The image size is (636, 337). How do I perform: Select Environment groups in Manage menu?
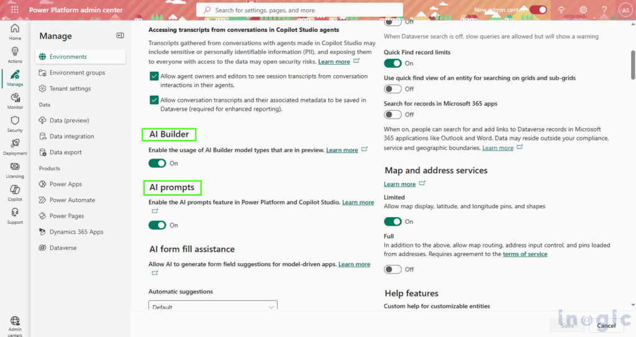[x=77, y=73]
